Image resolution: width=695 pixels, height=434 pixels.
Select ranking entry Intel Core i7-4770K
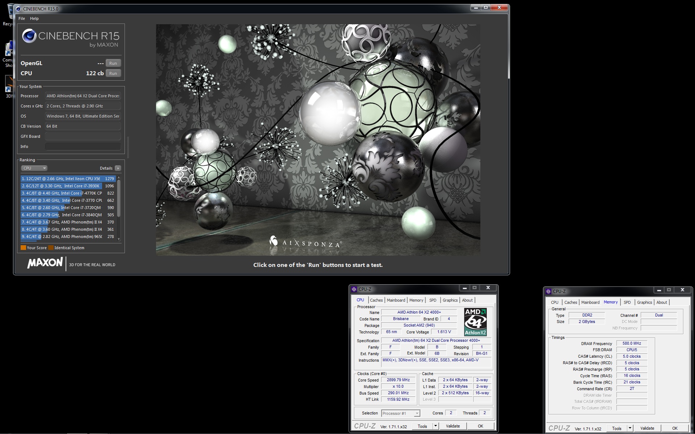click(x=68, y=193)
